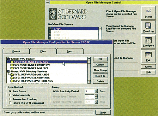Select NW3 Bindery group folder icon

[x=9, y=59]
